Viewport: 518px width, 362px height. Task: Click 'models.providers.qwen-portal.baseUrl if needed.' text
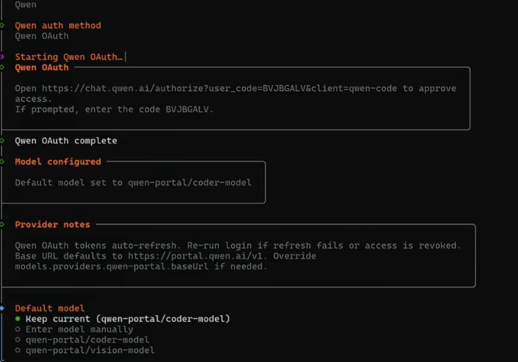coord(141,266)
